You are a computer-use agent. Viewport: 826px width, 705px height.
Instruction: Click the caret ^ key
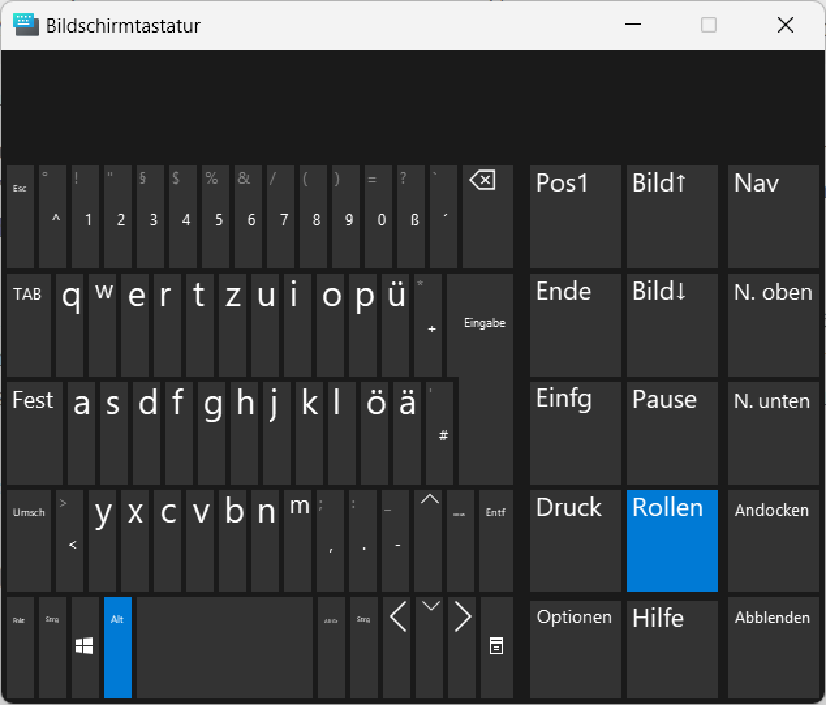click(x=53, y=217)
